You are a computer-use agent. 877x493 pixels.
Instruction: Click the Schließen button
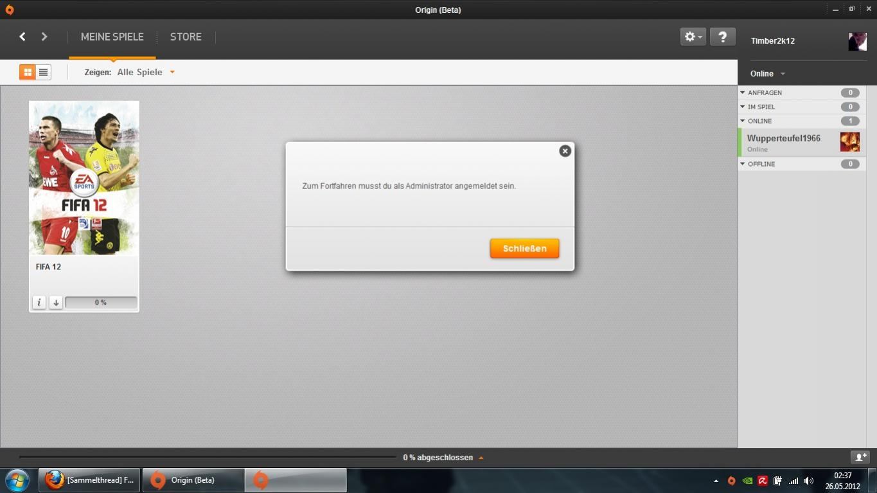[524, 249]
